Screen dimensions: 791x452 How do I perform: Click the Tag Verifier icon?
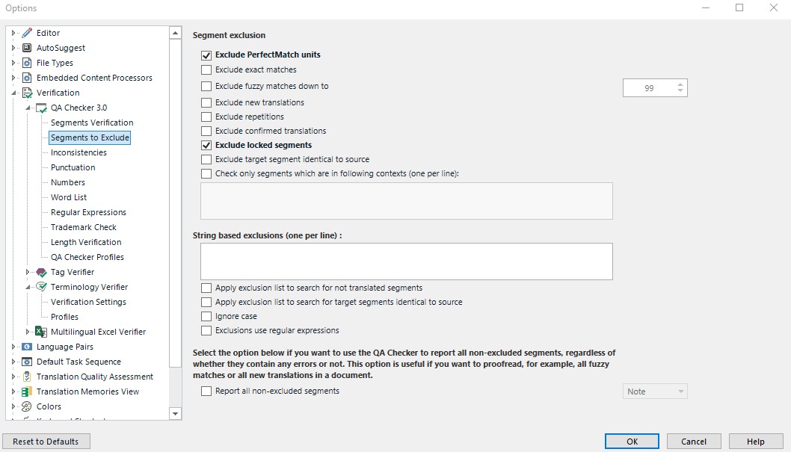[42, 273]
